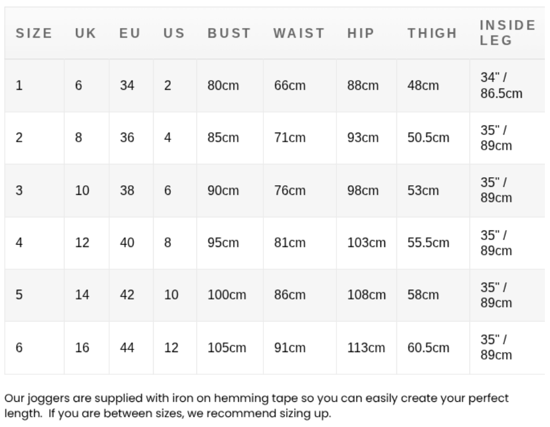The width and height of the screenshot is (550, 427).
Task: Click the THIGH column header
Action: coord(432,33)
